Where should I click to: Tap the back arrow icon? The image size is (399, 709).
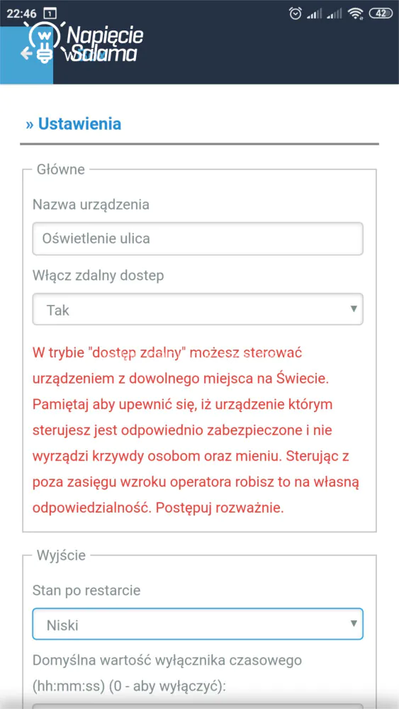tap(26, 54)
